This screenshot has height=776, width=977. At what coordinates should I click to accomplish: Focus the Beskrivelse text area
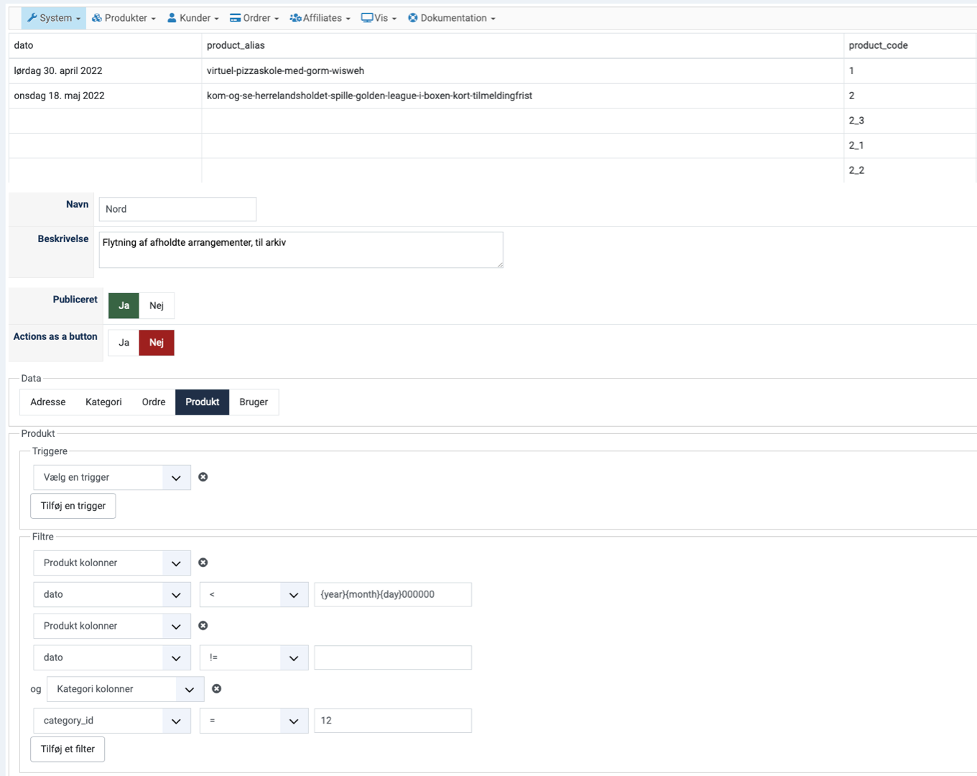(x=301, y=250)
